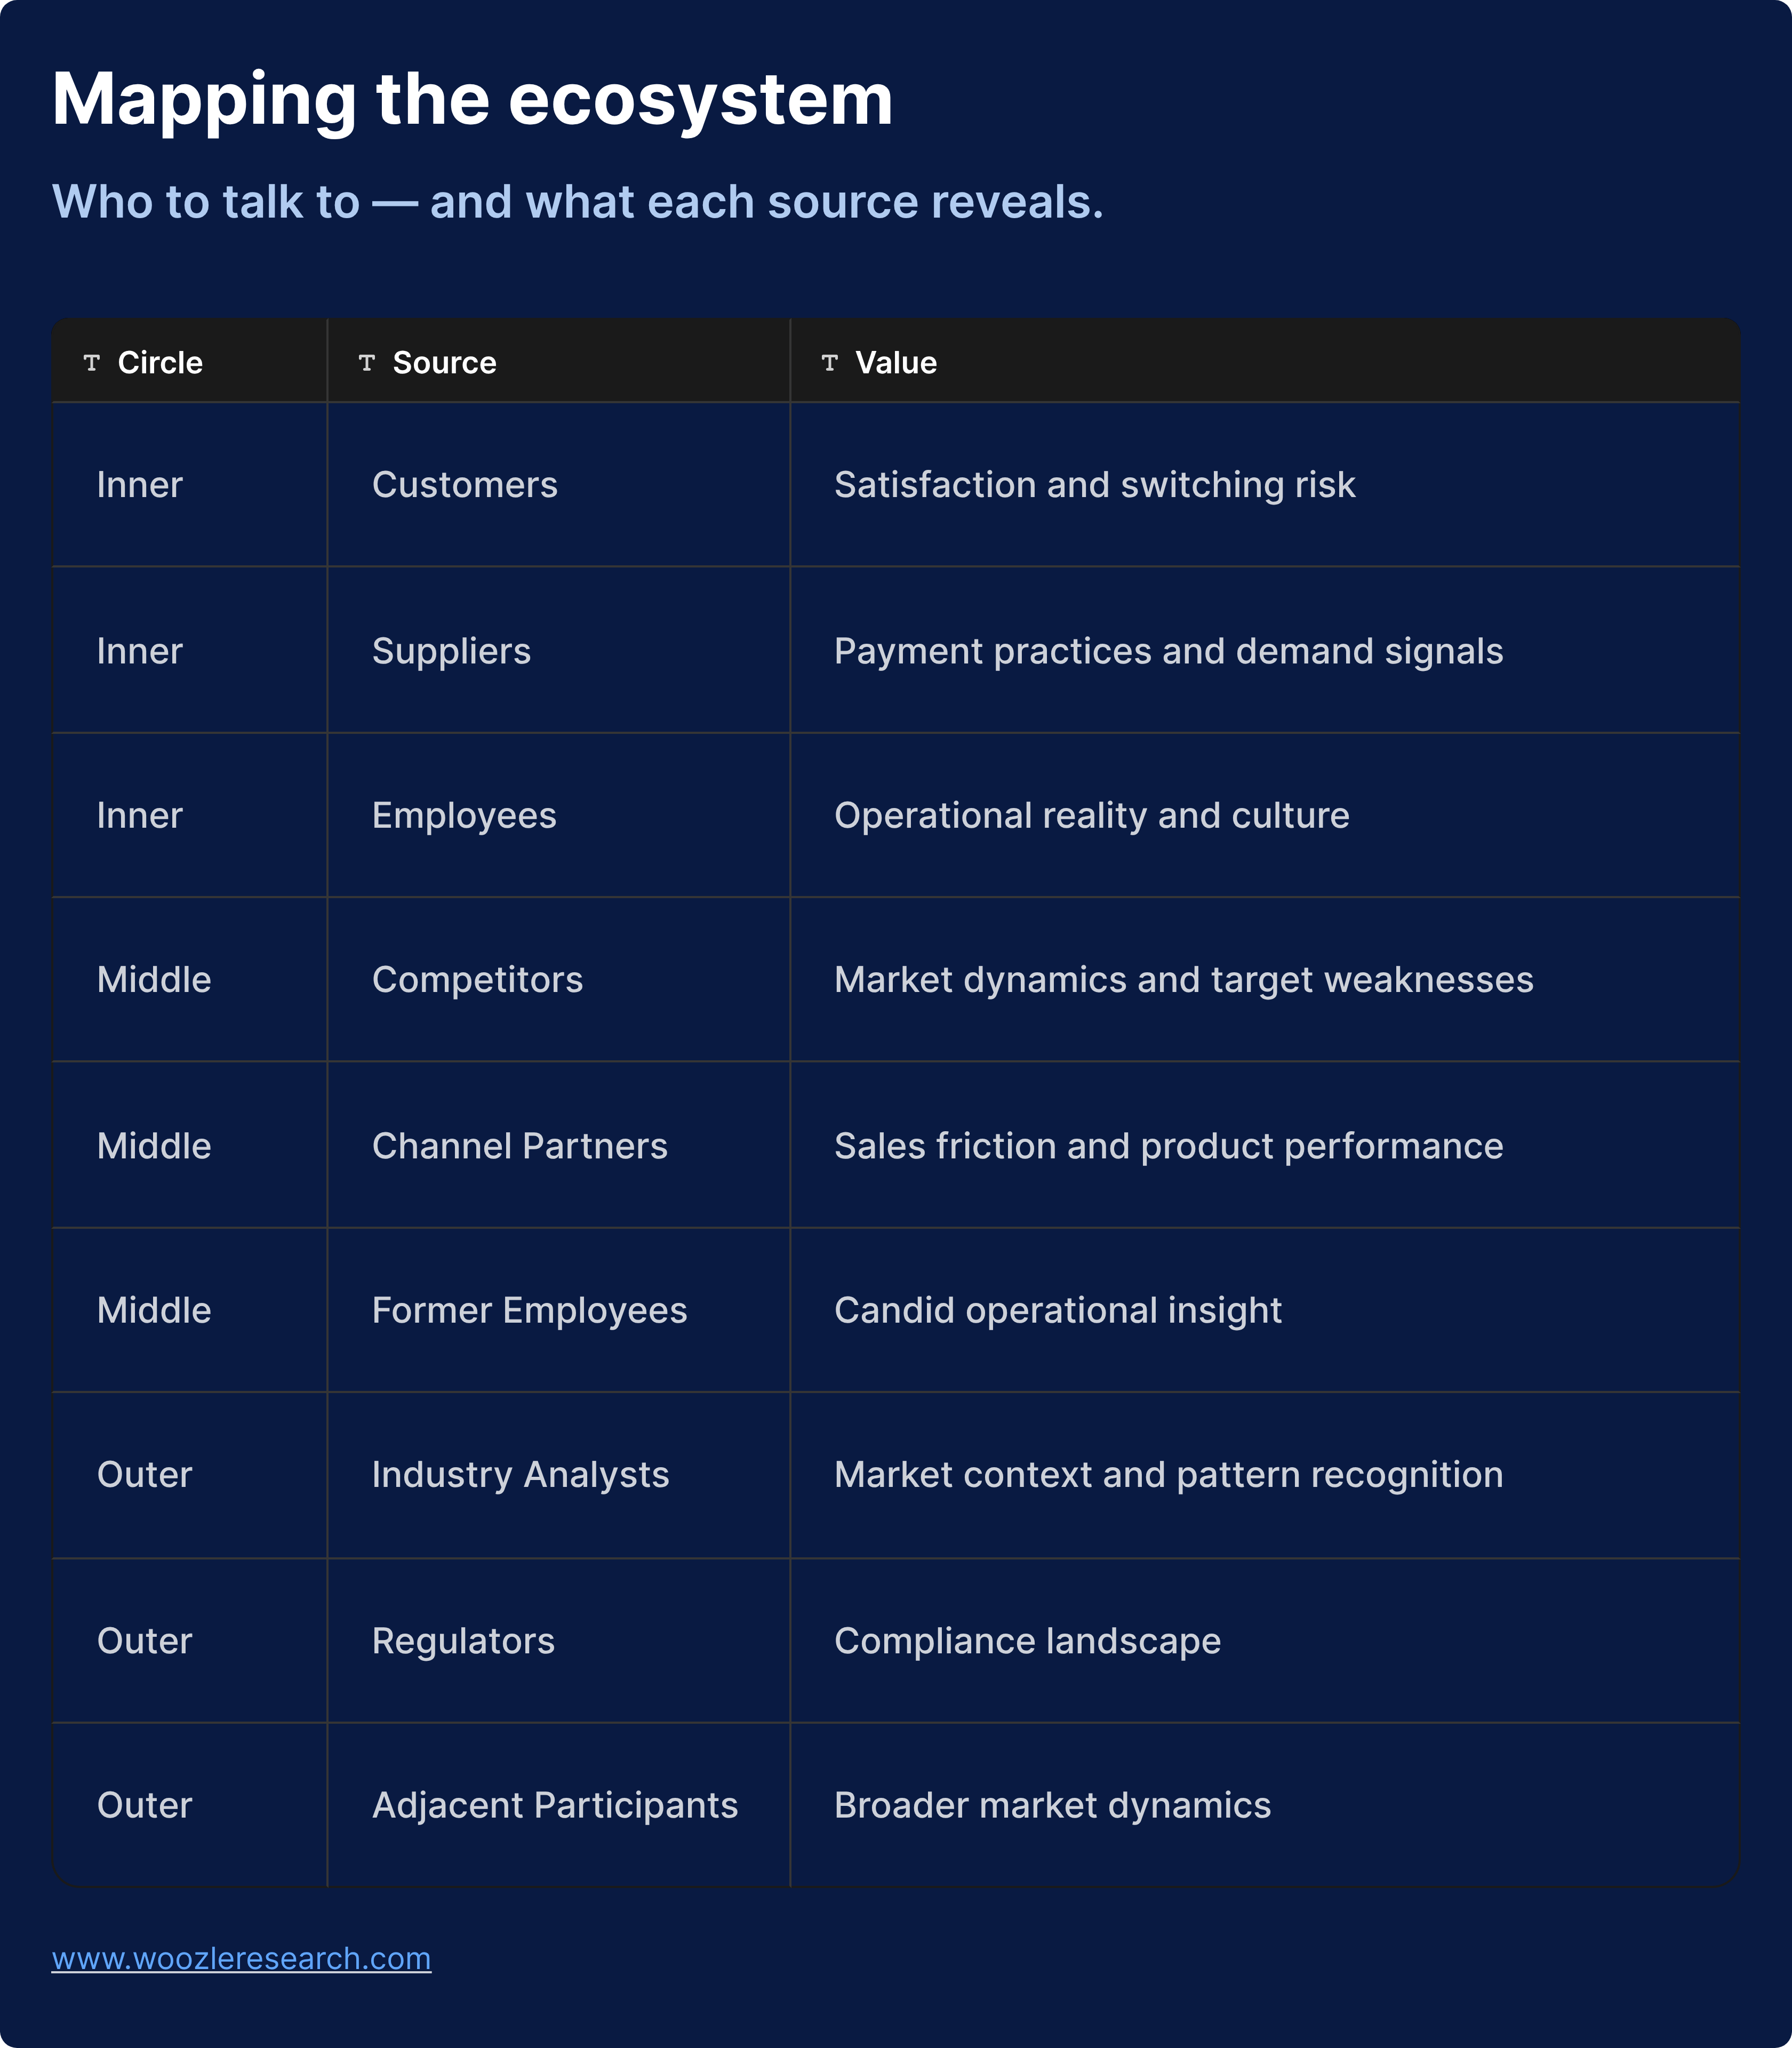Click the text-type icon beside Circle header

click(92, 362)
